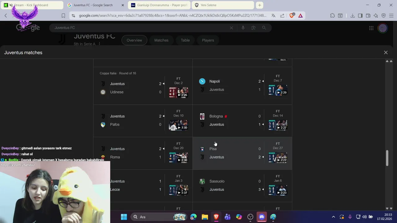This screenshot has width=397, height=223.
Task: Select the Table tab
Action: point(185,40)
